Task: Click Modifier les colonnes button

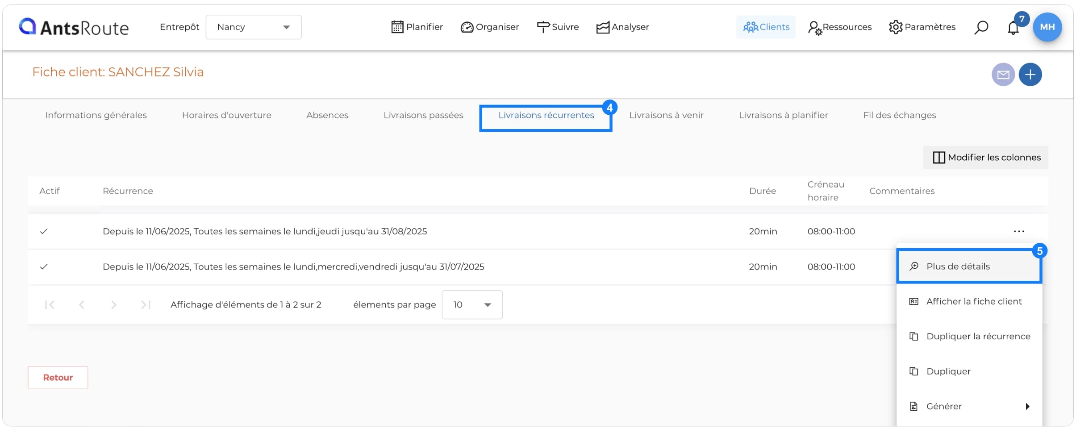Action: (x=985, y=158)
